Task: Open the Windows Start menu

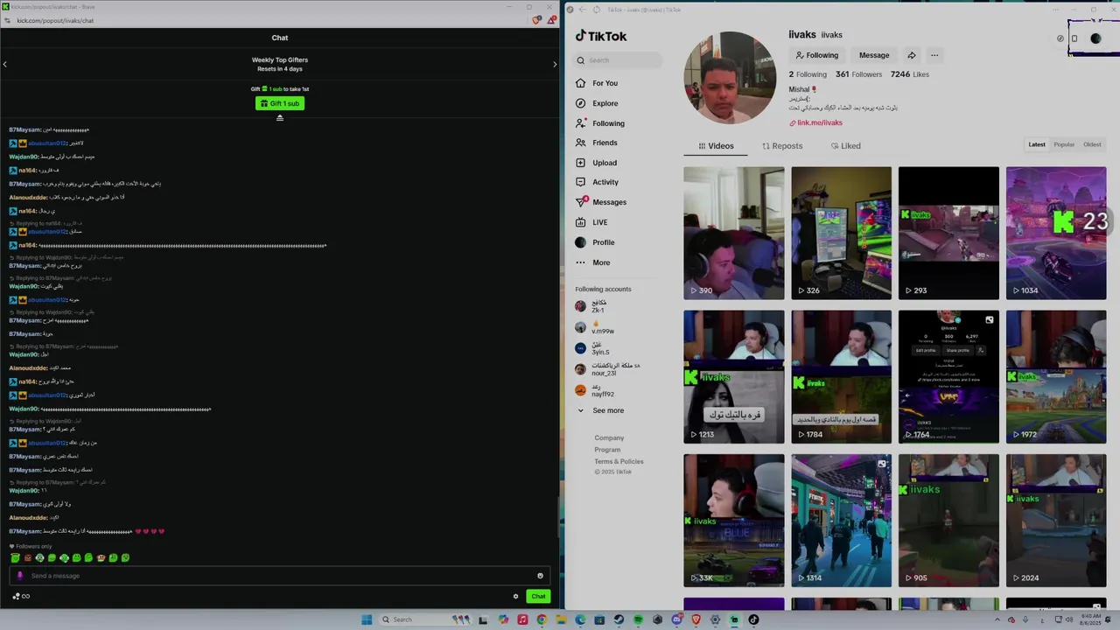Action: [367, 619]
